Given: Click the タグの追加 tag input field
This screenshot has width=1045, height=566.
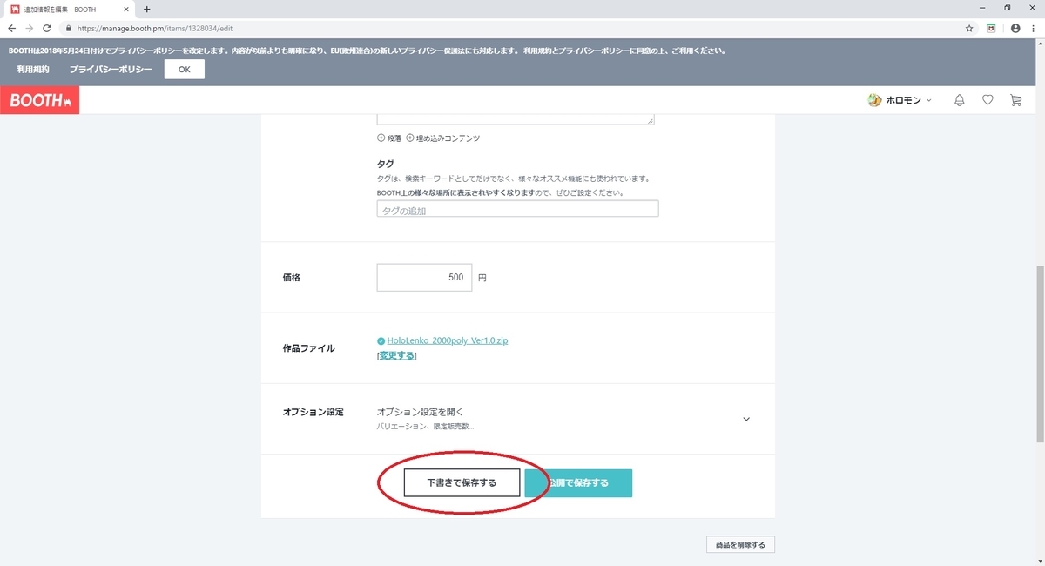Looking at the screenshot, I should [x=517, y=208].
